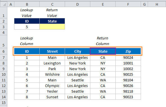The height and width of the screenshot is (107, 166).
Task: Select column F header
Action: tap(128, 4)
